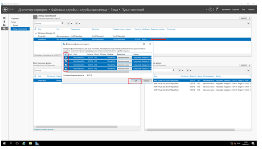Image resolution: width=262 pixels, height=149 pixels.
Task: Select Серверы in the side navigation
Action: [x=15, y=19]
